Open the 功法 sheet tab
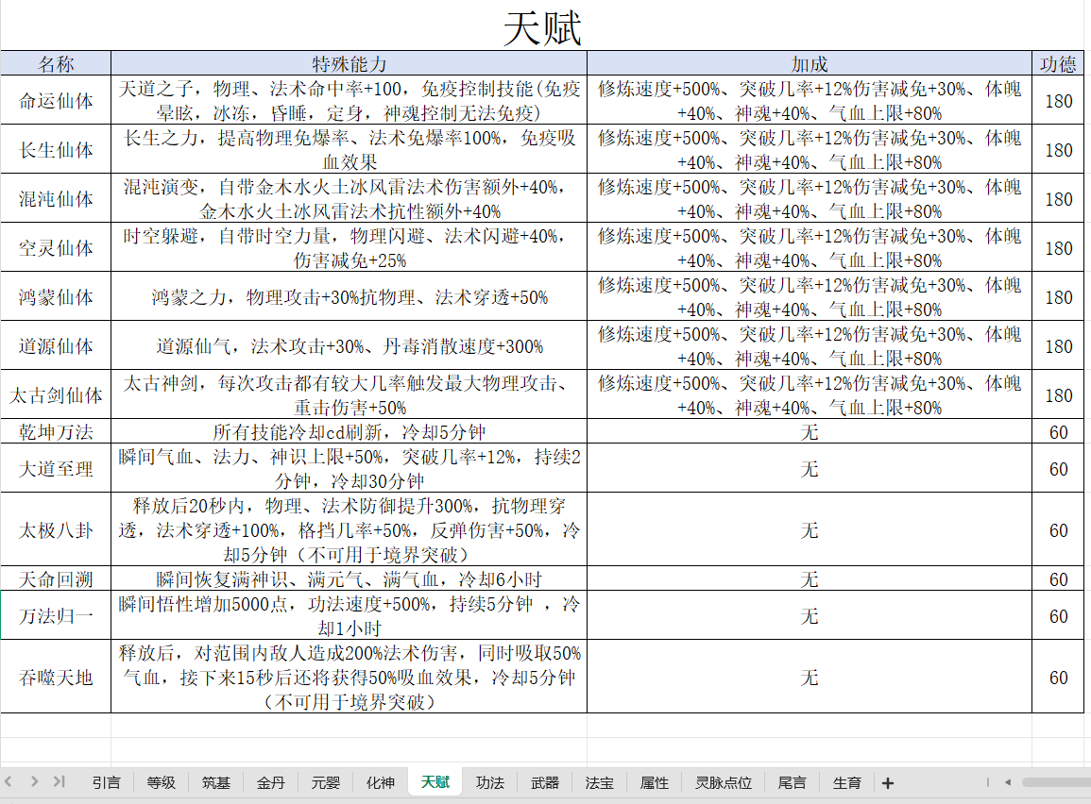The width and height of the screenshot is (1091, 804). [490, 782]
